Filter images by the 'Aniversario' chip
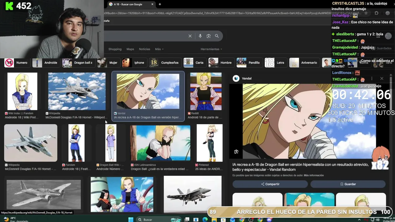 304,63
